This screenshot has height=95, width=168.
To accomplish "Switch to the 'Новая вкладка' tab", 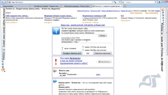I will tap(15, 6).
